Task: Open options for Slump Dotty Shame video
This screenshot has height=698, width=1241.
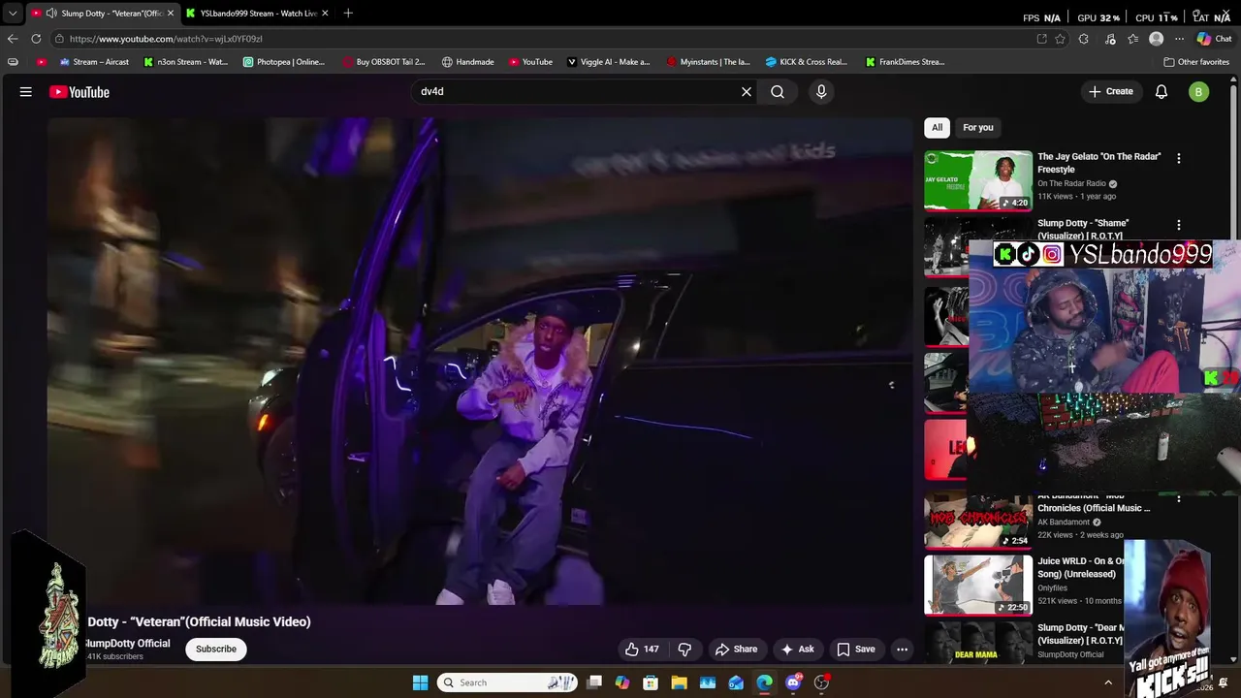Action: tap(1179, 225)
